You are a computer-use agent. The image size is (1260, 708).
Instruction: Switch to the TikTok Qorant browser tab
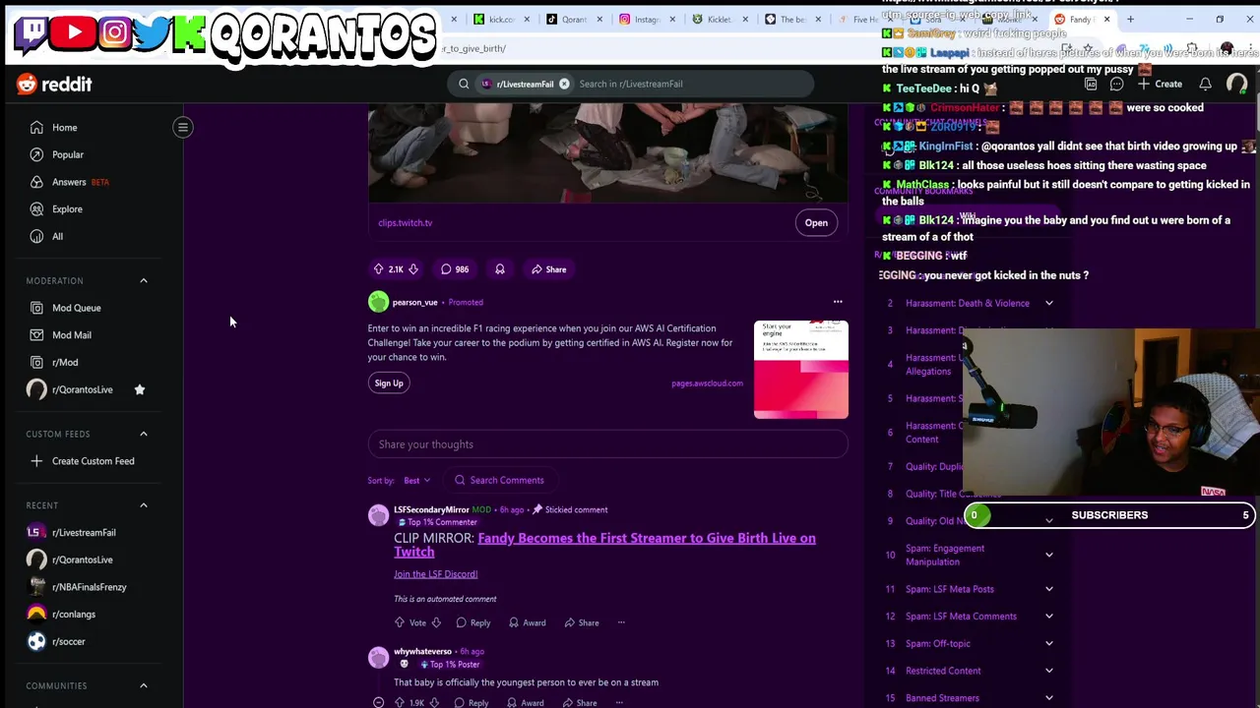tap(573, 19)
